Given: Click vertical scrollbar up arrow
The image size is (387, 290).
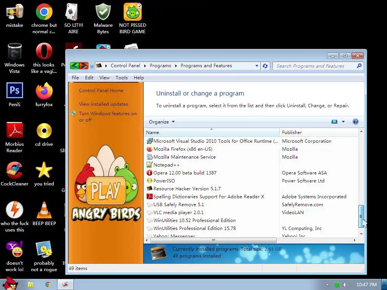Looking at the screenshot, I should pyautogui.click(x=361, y=132).
